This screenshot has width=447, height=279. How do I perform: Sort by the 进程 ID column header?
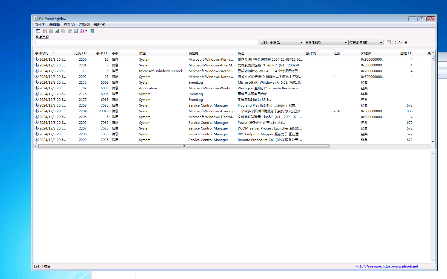[400, 53]
